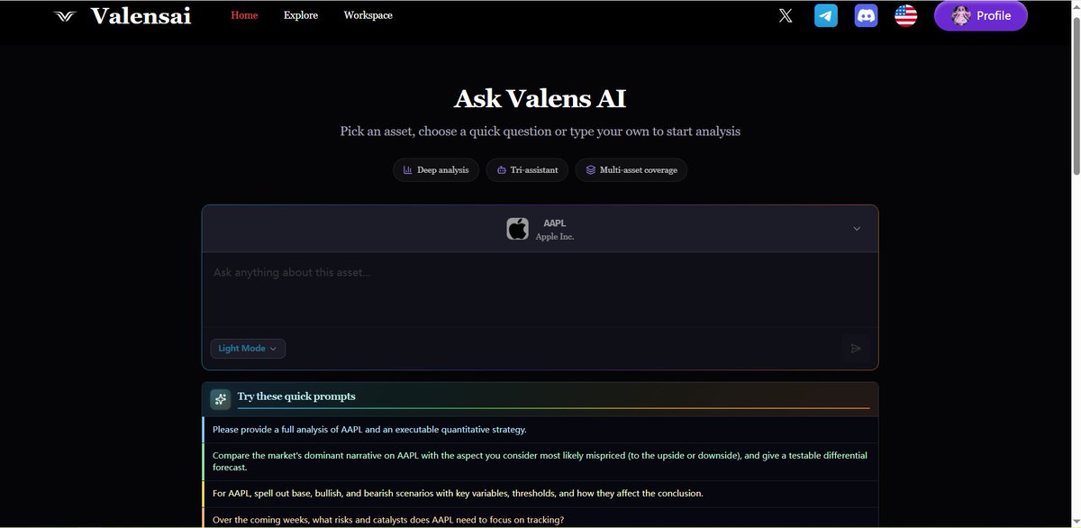Click the Try these quick prompts heading
The width and height of the screenshot is (1081, 528).
296,396
